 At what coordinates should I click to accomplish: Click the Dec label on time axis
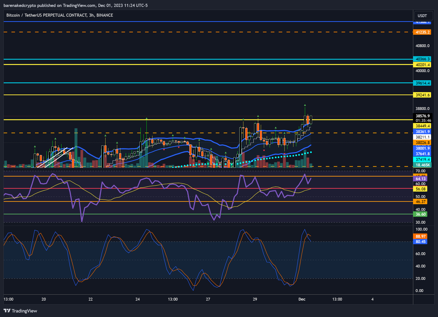click(x=302, y=299)
